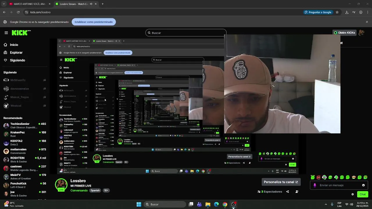View the 3 Espectadores viewer list
The image size is (372, 209).
click(270, 192)
